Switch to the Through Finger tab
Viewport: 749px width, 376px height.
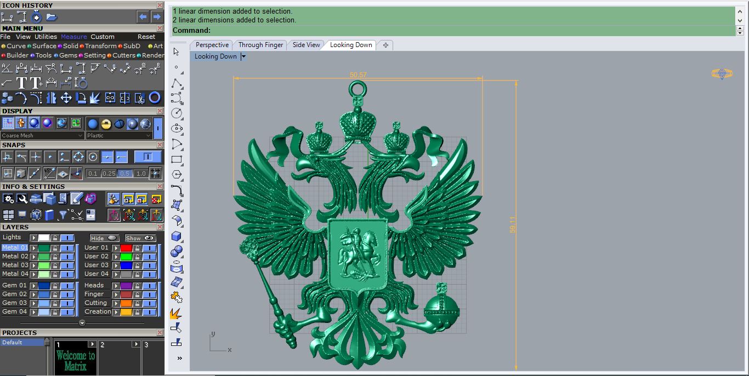260,45
